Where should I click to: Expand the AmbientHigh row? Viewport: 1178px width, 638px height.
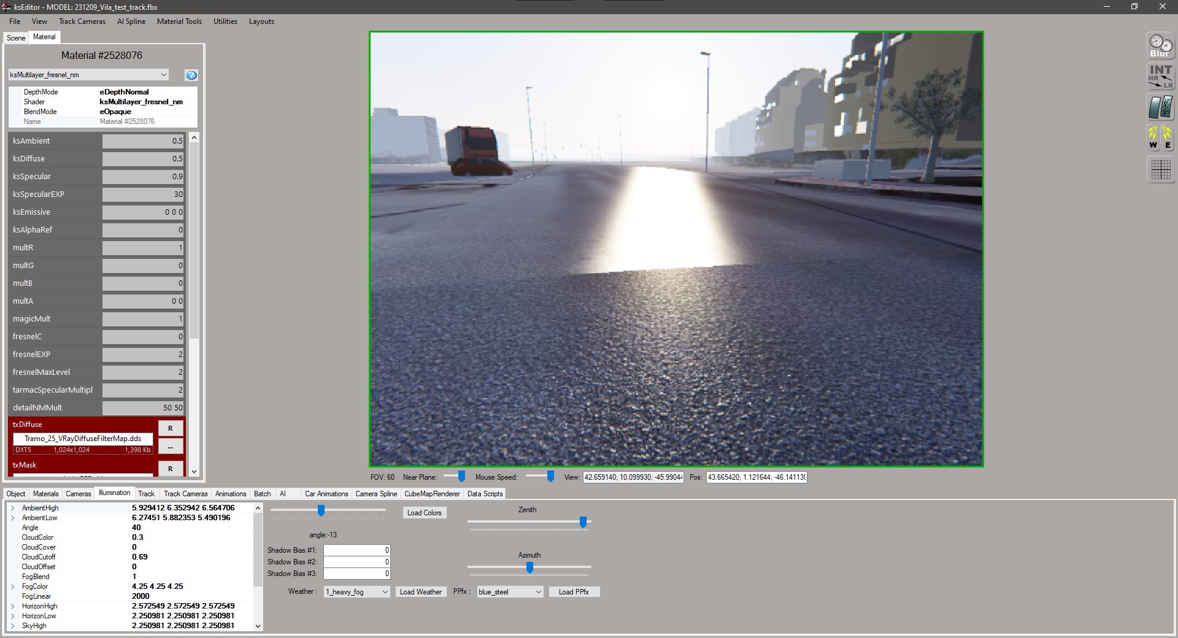(13, 508)
